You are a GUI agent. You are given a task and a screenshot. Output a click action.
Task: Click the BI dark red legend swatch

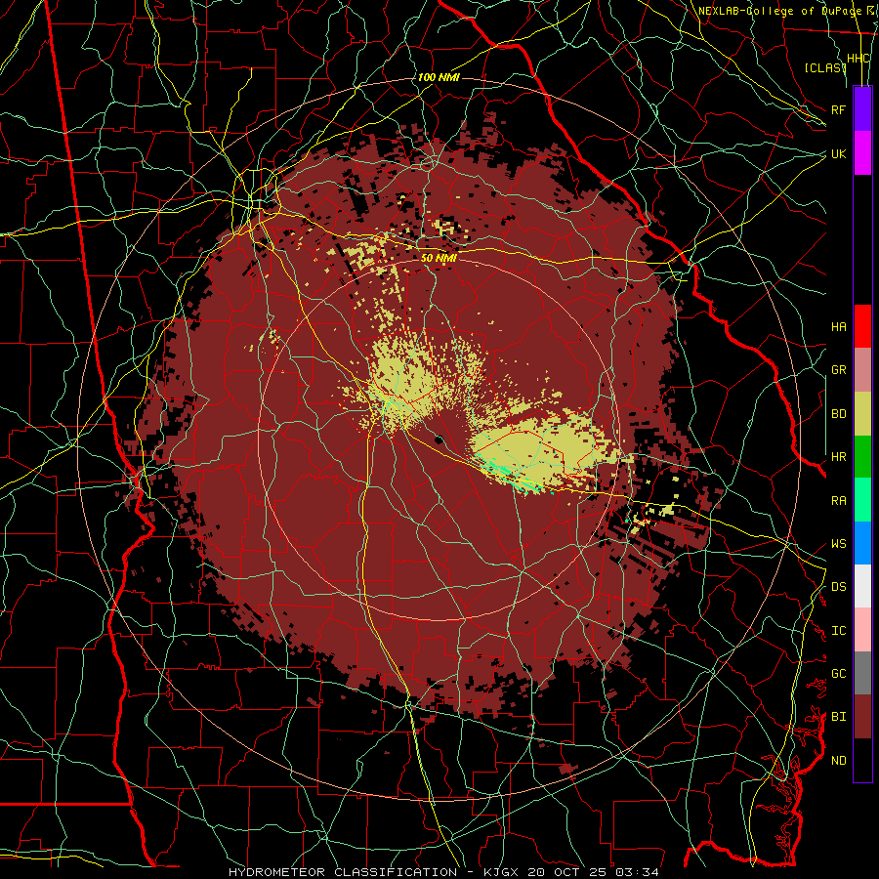[862, 717]
